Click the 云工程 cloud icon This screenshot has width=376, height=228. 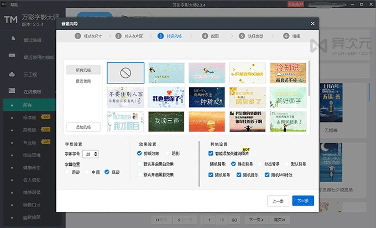[x=12, y=74]
